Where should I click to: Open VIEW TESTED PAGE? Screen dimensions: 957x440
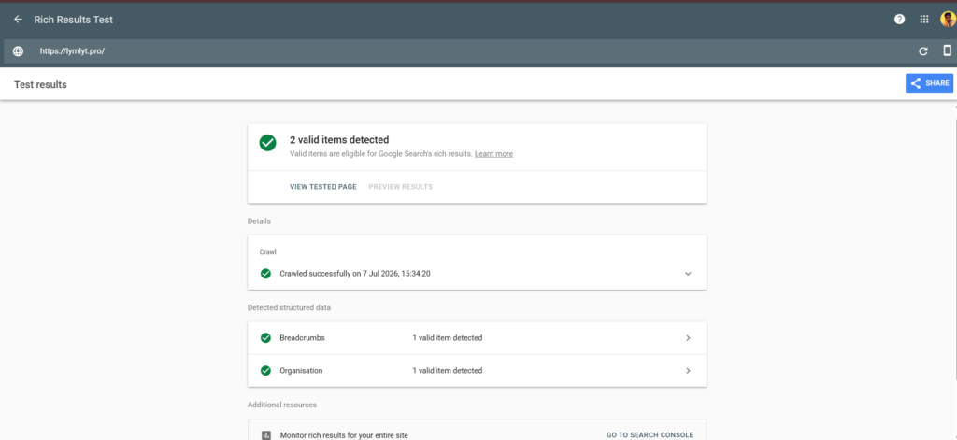(x=322, y=187)
